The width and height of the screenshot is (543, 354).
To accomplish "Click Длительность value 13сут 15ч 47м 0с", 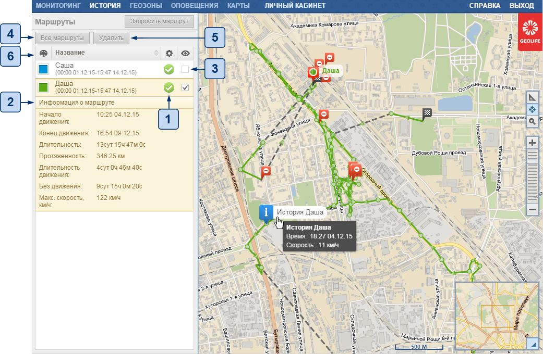I will point(121,145).
